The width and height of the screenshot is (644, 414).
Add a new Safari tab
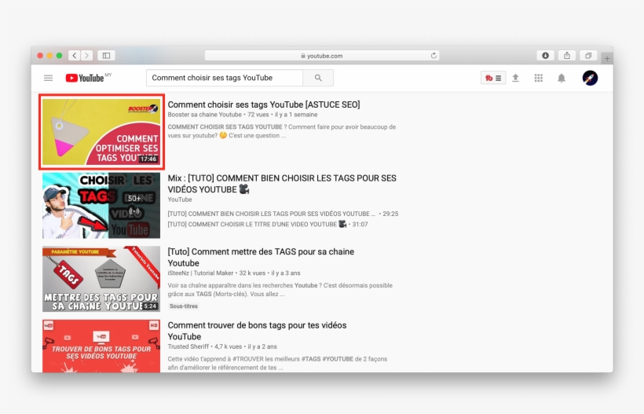point(607,58)
